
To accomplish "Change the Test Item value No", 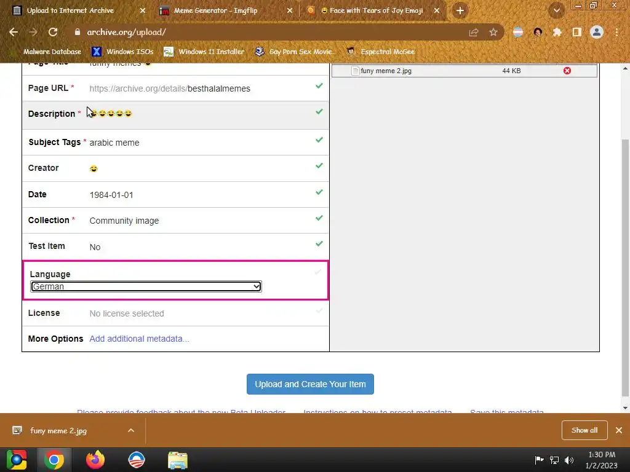I will pyautogui.click(x=95, y=247).
